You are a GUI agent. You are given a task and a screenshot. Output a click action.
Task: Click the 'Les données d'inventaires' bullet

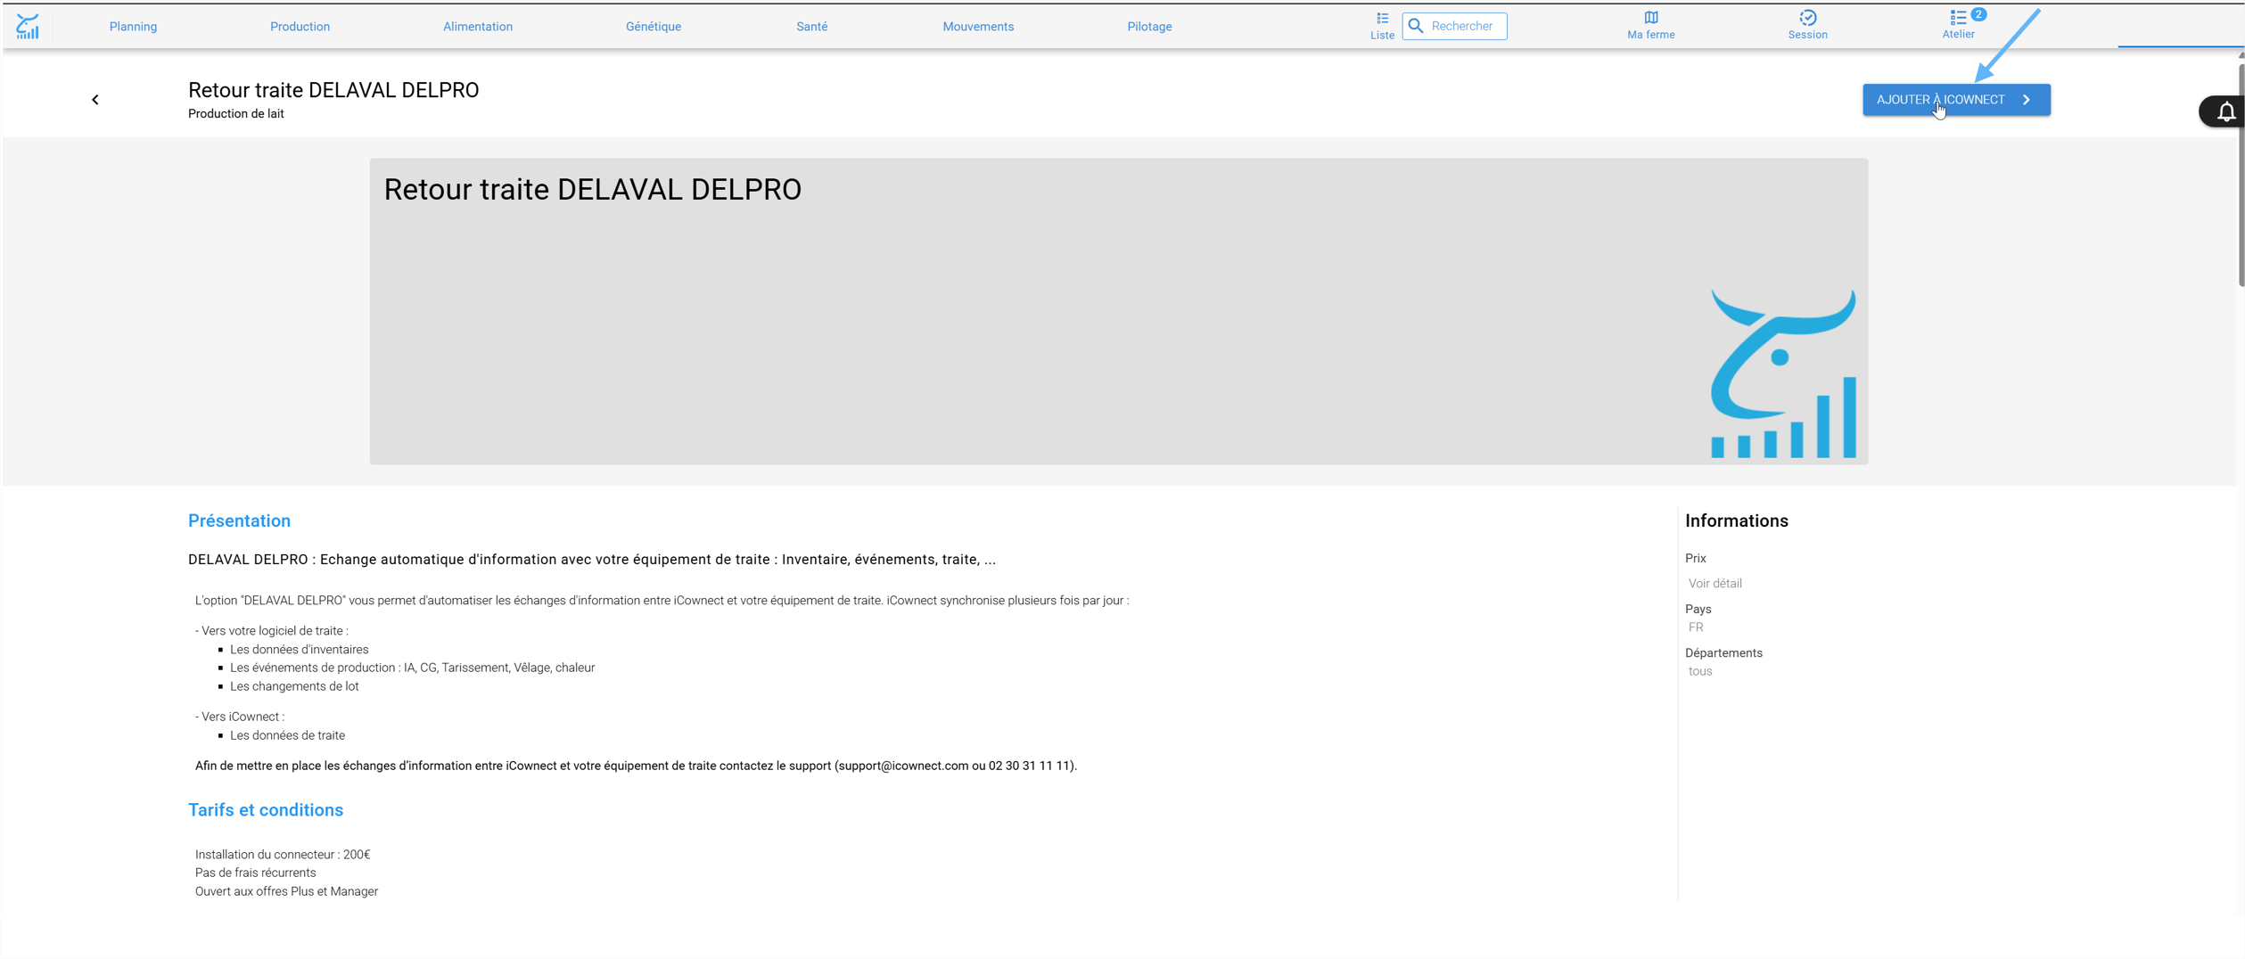(299, 650)
